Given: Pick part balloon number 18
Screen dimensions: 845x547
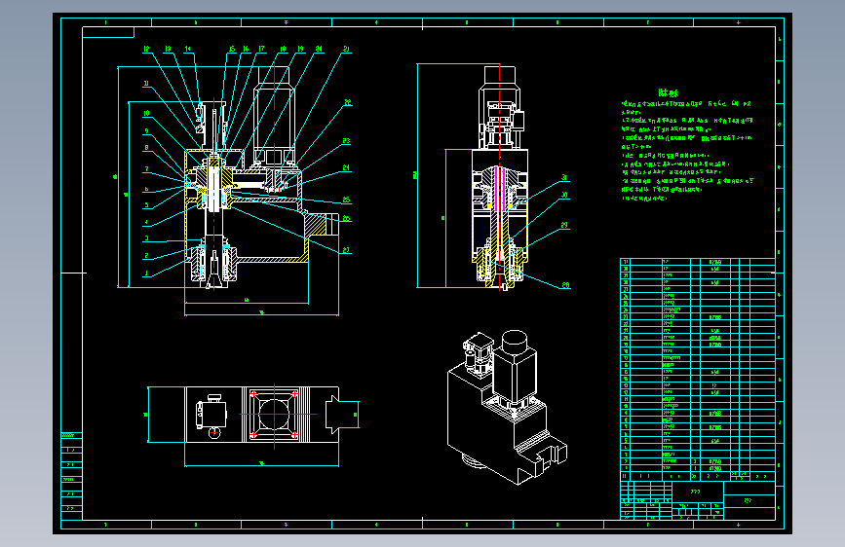Looking at the screenshot, I should [283, 49].
